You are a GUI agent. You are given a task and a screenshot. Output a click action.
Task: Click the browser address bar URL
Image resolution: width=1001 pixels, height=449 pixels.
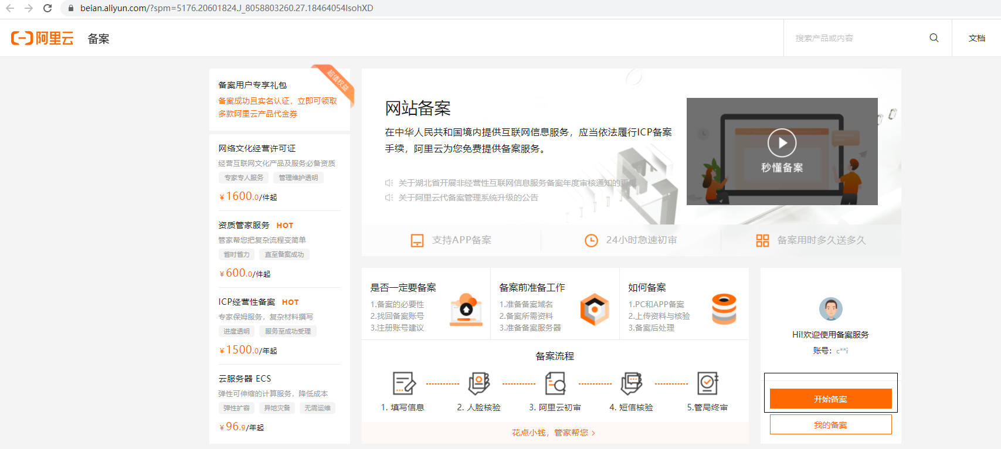pos(226,8)
